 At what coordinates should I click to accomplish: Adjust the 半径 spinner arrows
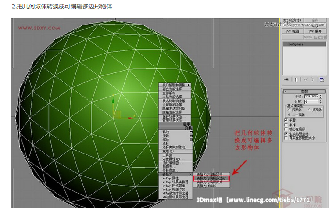pos(320,97)
